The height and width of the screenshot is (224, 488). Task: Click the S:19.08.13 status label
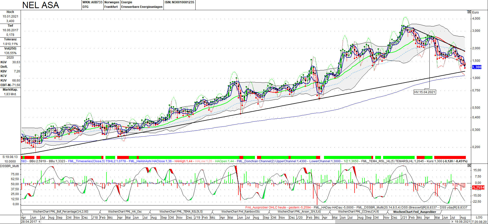10,157
